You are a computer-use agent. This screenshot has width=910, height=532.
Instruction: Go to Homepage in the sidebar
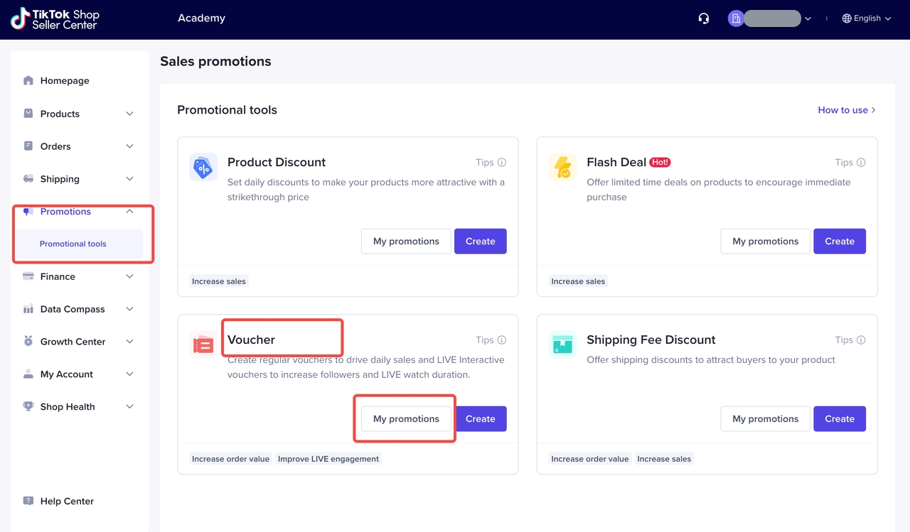coord(65,81)
